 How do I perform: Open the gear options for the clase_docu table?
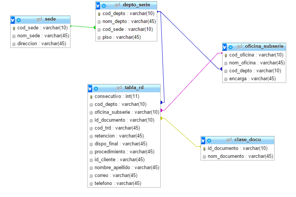click(209, 140)
